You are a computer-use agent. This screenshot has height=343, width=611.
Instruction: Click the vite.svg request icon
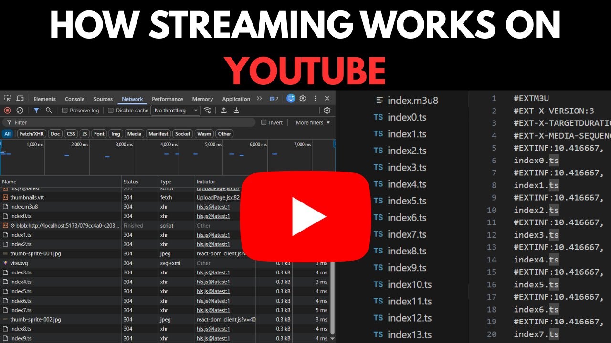click(5, 263)
